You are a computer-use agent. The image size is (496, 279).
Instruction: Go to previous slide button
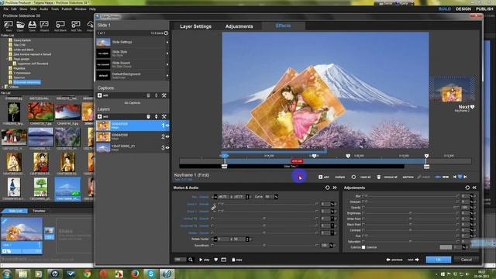[394, 260]
